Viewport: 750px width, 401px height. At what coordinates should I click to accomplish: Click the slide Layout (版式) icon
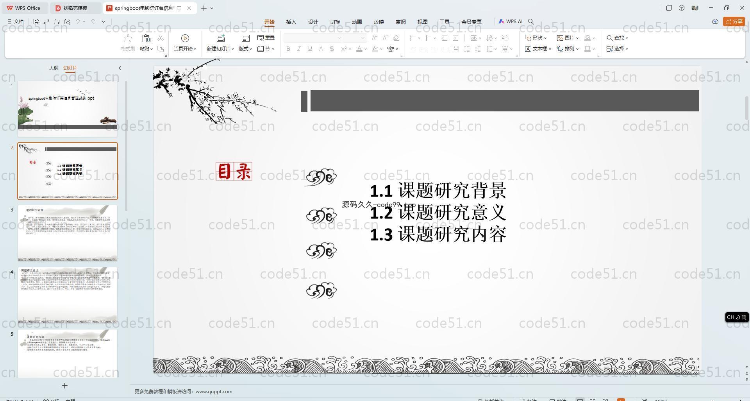click(246, 38)
